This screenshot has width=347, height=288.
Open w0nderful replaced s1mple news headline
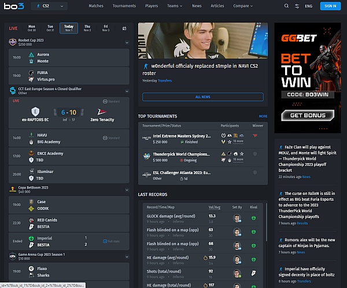200,69
